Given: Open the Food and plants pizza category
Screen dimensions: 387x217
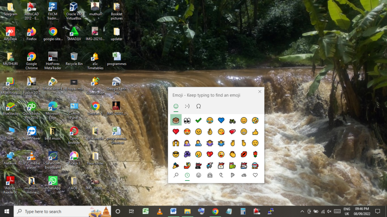Looking at the screenshot, I should (233, 175).
